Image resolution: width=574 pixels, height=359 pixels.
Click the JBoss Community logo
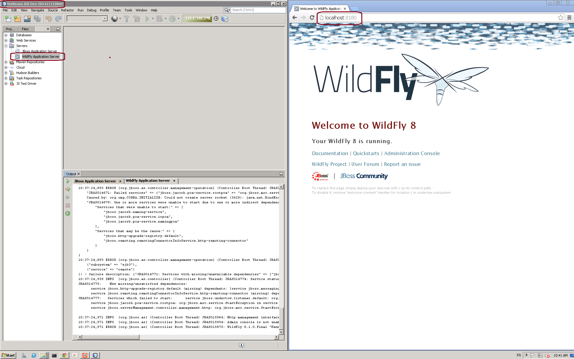364,176
